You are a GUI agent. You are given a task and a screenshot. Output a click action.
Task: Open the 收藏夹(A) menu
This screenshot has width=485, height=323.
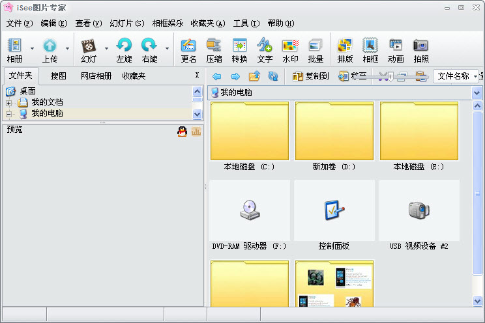pos(208,23)
